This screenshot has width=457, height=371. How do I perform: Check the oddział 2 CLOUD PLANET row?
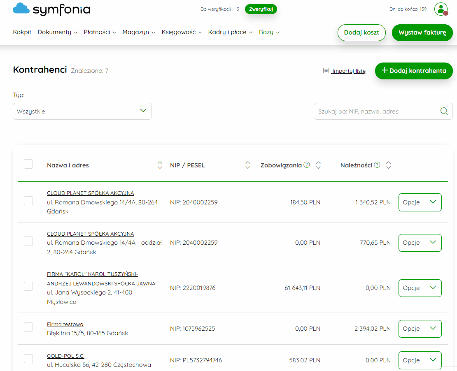point(28,241)
